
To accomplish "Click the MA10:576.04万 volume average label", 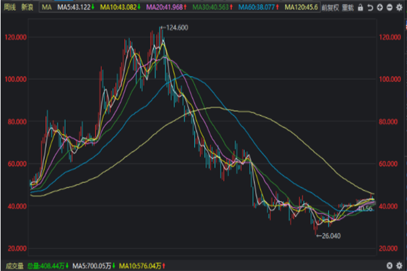I will point(140,265).
